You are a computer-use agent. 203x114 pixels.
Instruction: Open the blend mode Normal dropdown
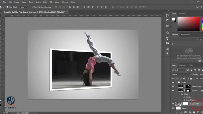[x=181, y=74]
